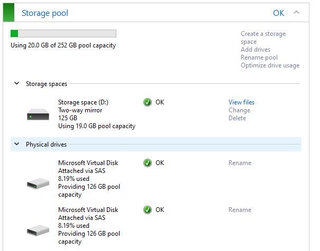320x251 pixels.
Task: Click Create a storage space link
Action: [x=263, y=37]
